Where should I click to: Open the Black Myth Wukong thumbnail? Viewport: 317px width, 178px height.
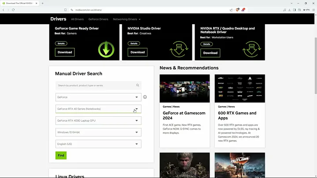pyautogui.click(x=184, y=165)
